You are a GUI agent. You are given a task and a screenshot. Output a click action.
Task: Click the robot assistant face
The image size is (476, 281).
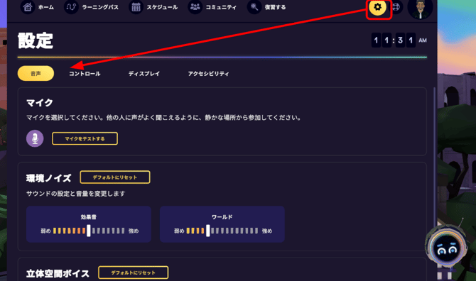pyautogui.click(x=446, y=248)
